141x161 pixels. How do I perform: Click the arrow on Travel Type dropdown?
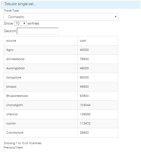coord(115,17)
